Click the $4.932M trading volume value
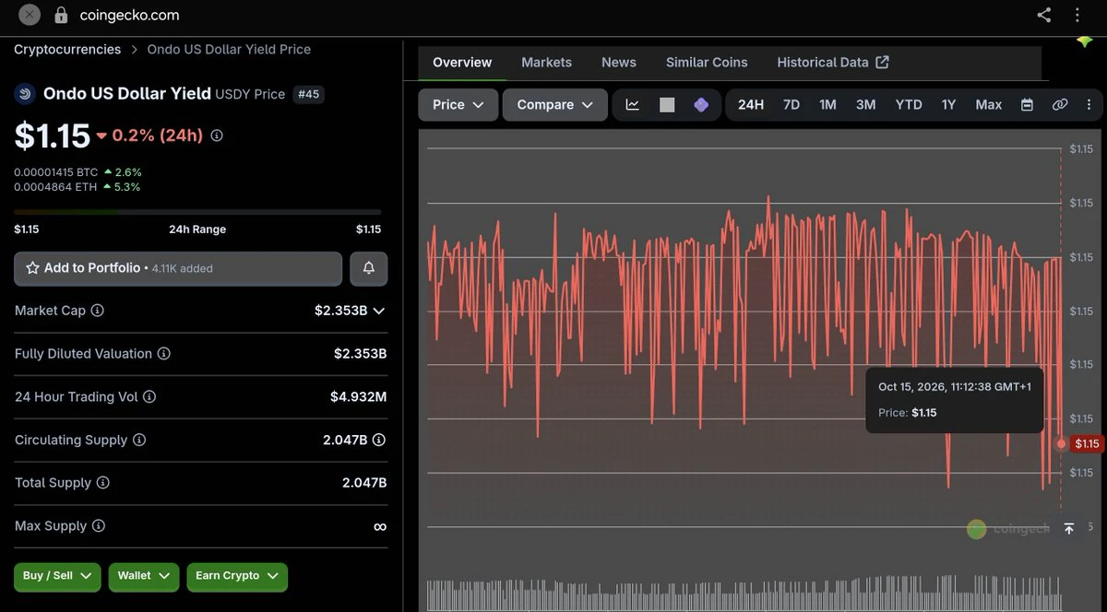The width and height of the screenshot is (1107, 612). [x=358, y=396]
